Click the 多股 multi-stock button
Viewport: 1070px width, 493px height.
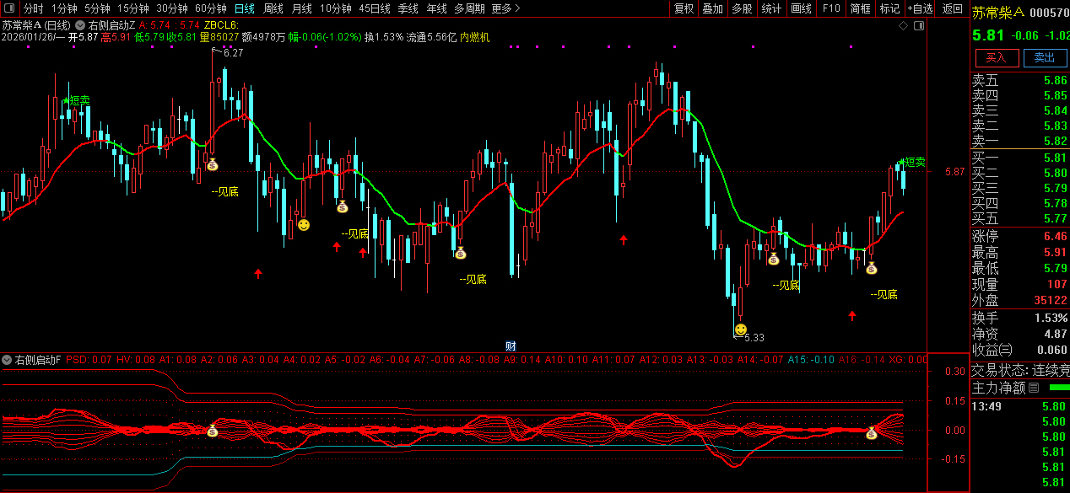742,8
